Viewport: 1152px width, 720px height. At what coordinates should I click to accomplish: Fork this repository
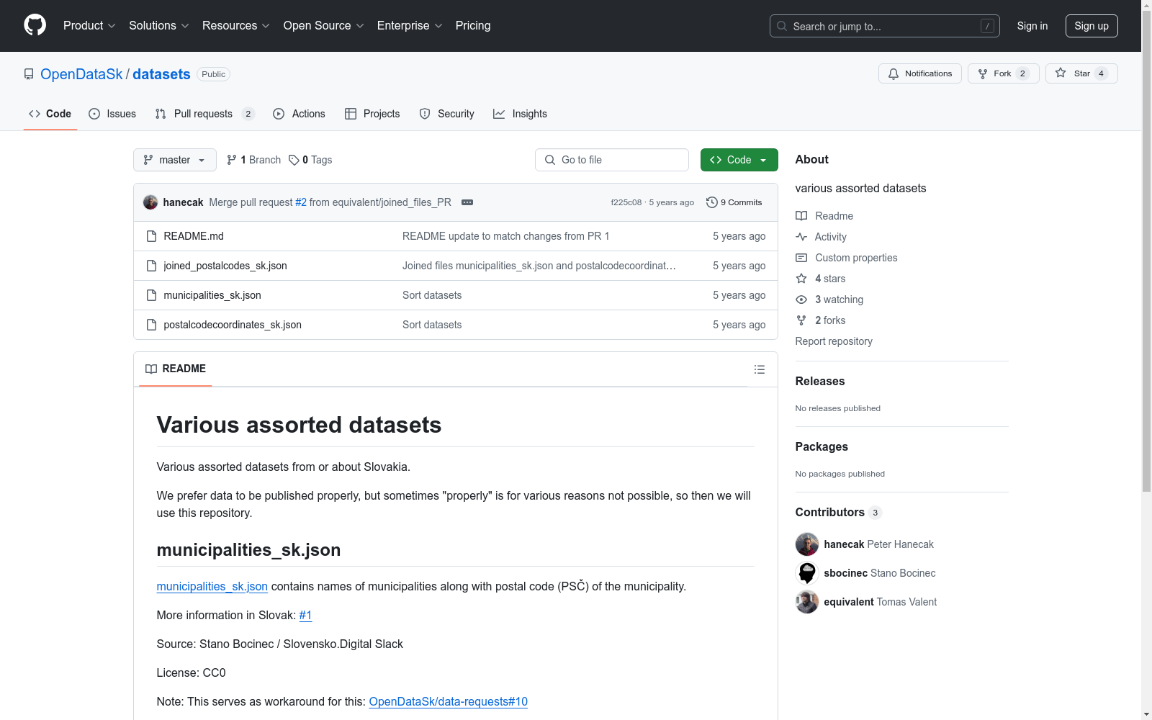1004,73
